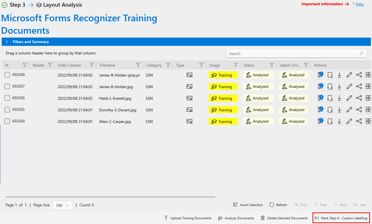Screen dimensions: 372x224
Task: Click the Analyzed status for Allen-C-Carper.jpg
Action: [258, 121]
